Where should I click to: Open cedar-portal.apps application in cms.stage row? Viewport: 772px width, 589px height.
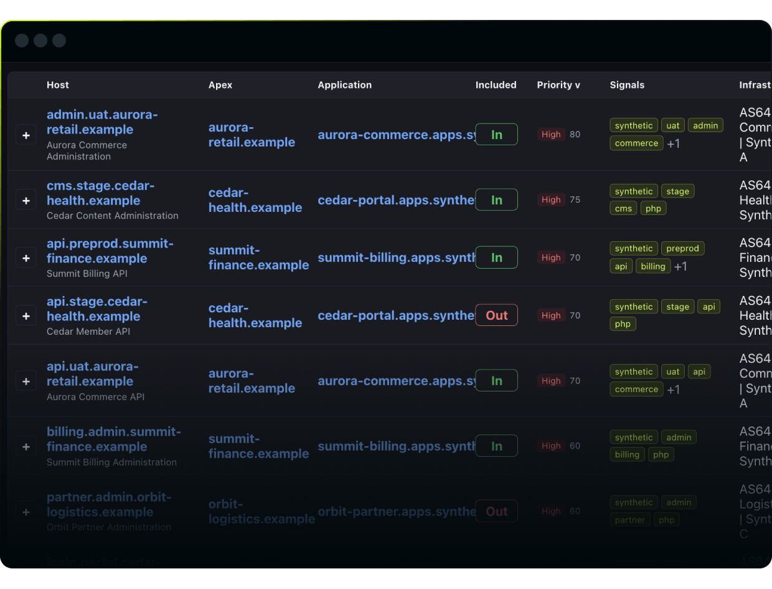(397, 200)
